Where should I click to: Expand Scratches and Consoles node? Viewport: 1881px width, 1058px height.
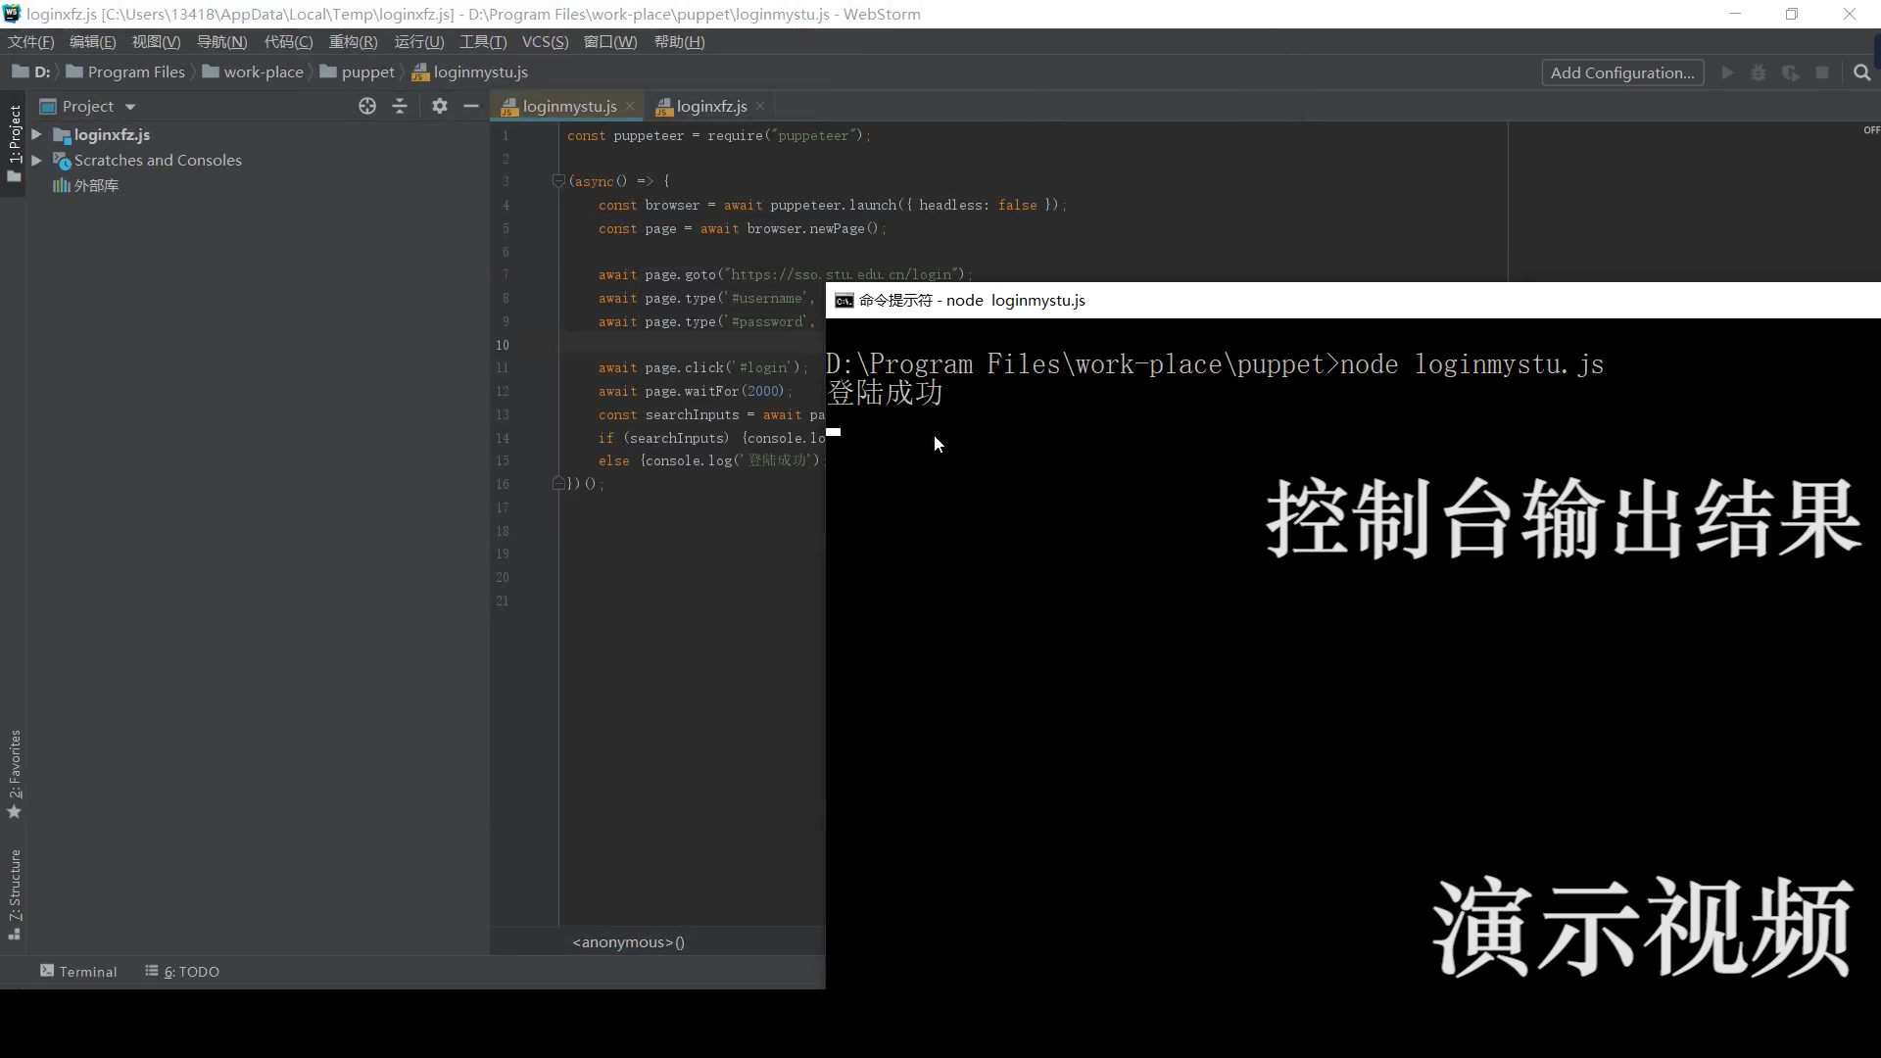tap(36, 160)
